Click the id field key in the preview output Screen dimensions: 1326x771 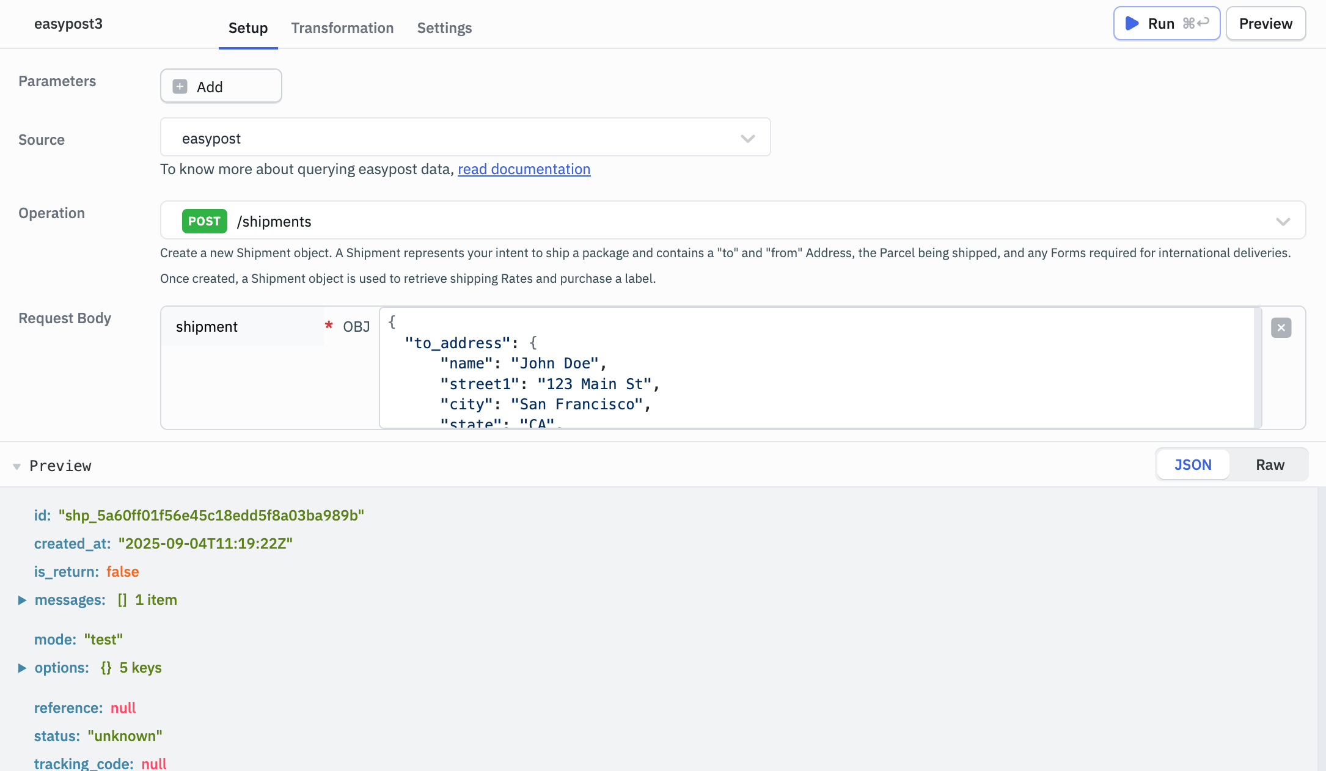click(41, 514)
